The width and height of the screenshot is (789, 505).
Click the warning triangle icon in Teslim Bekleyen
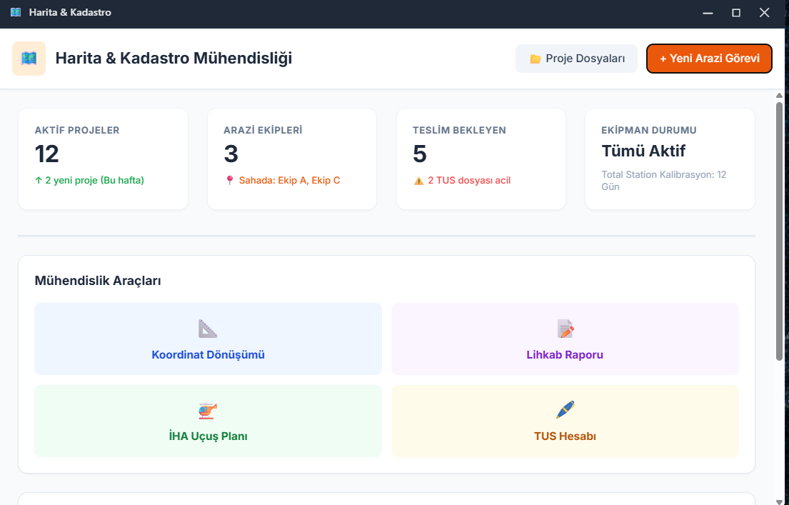418,181
